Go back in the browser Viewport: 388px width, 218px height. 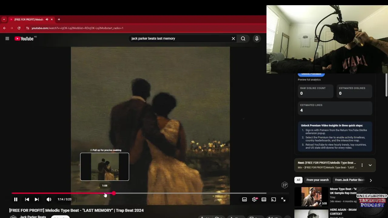point(5,28)
